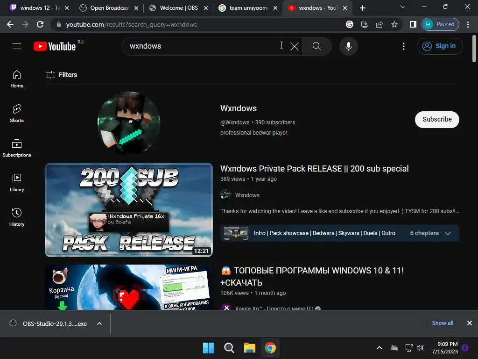
Task: Toggle the Chrome side panel
Action: tap(413, 24)
